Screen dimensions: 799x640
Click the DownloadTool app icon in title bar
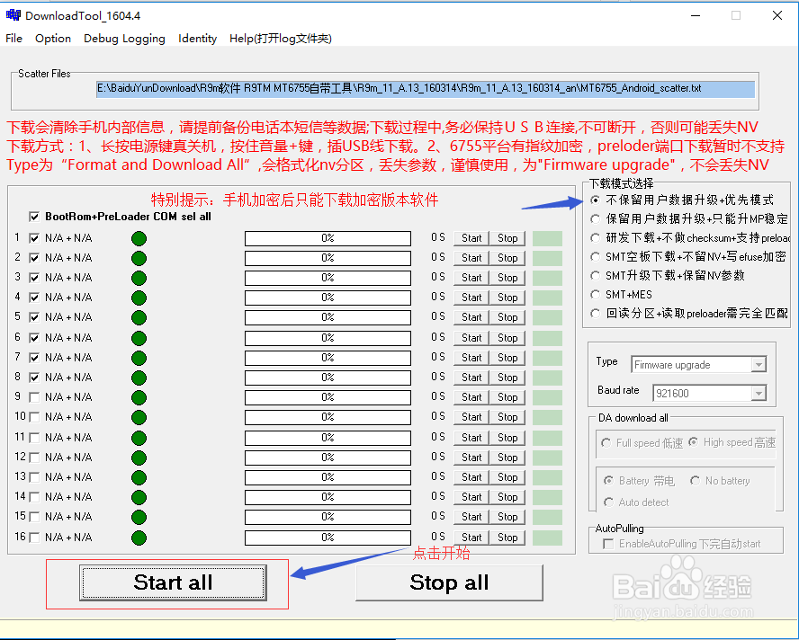[x=13, y=15]
